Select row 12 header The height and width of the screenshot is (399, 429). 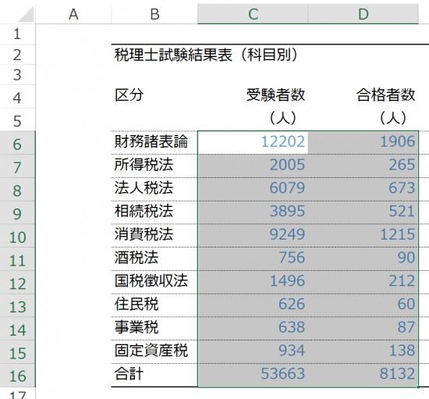point(17,283)
